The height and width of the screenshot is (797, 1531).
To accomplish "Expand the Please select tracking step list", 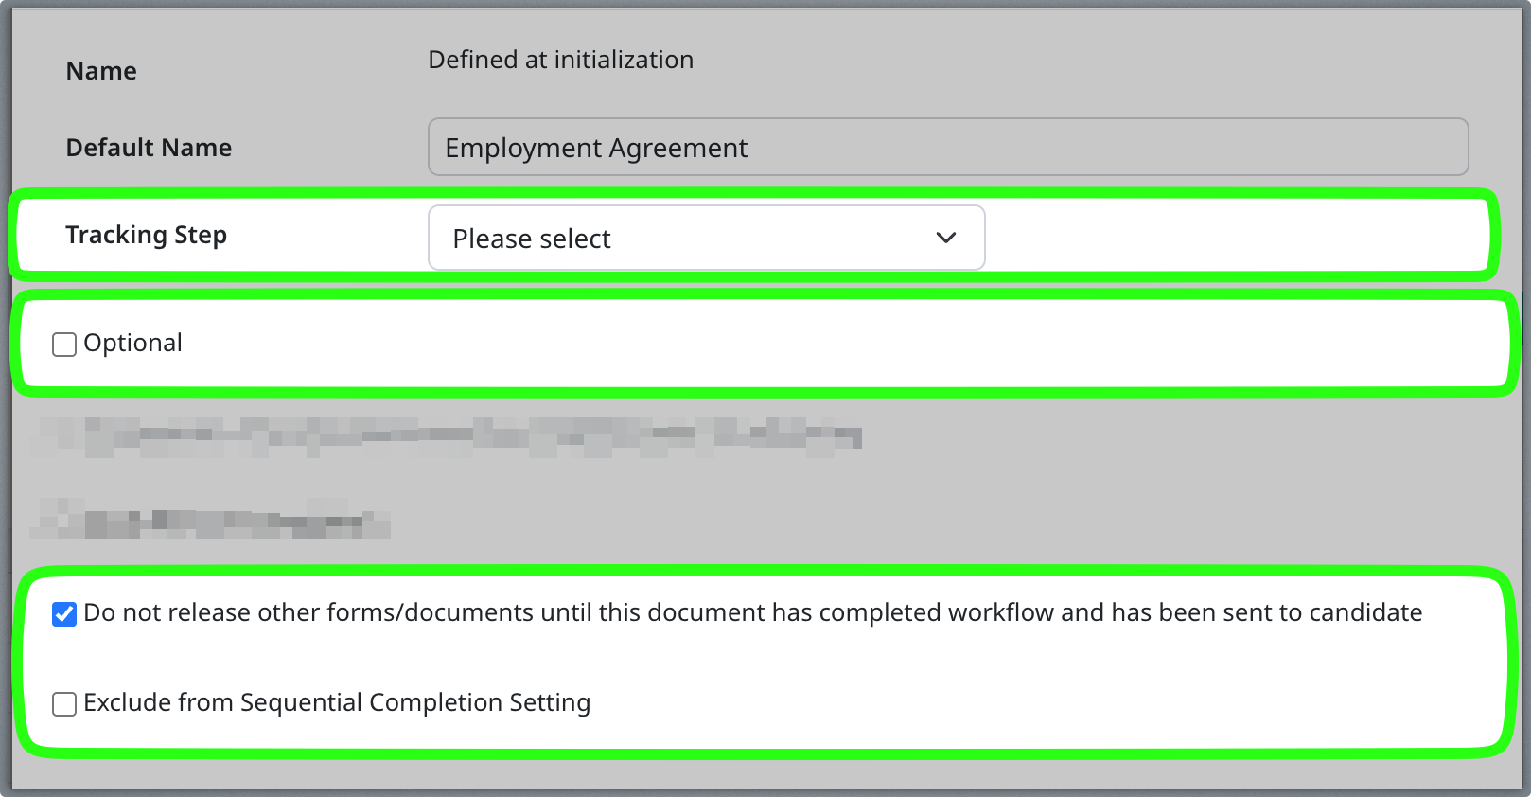I will point(706,238).
